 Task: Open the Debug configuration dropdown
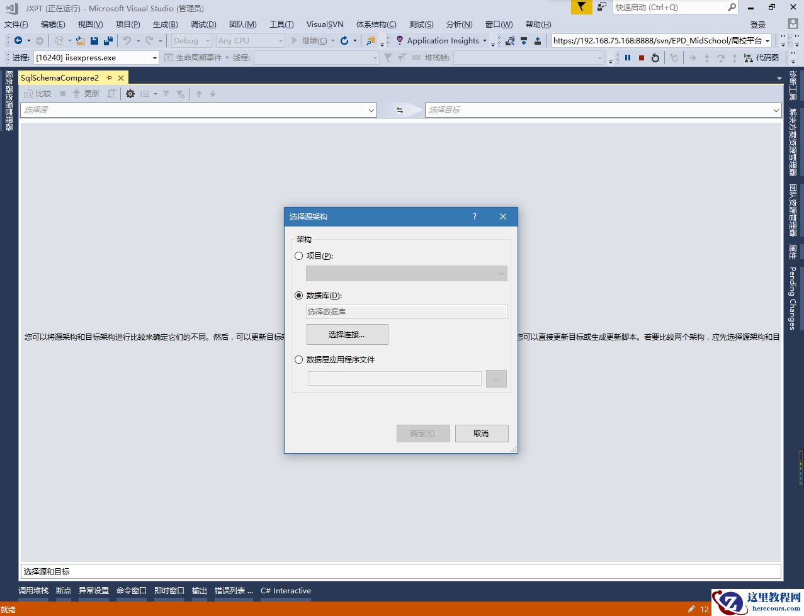pos(192,40)
